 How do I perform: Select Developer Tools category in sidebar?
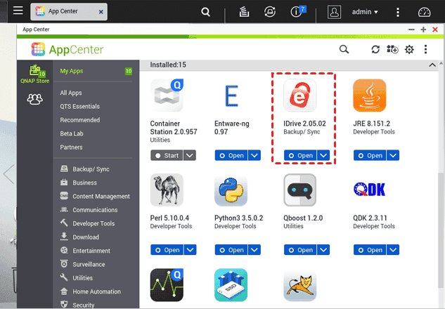point(88,223)
